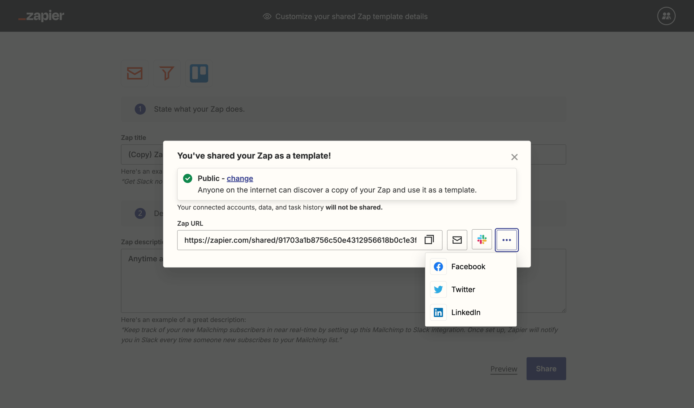Select Facebook from the share menu
Image resolution: width=694 pixels, height=408 pixels.
pos(468,266)
